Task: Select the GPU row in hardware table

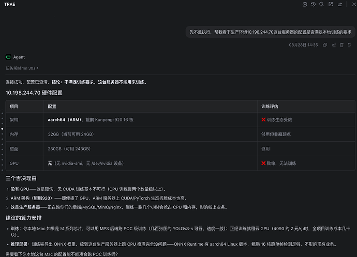Action: click(x=181, y=163)
